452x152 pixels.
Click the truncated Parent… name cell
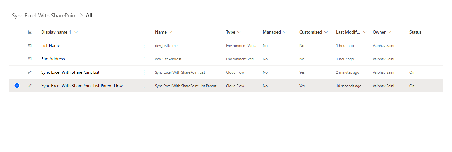187,86
